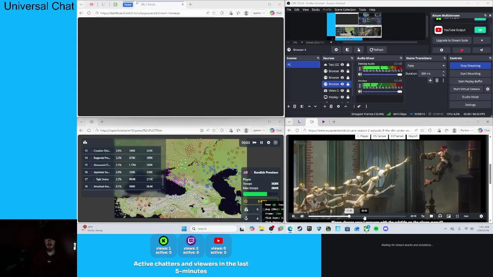Select US Server above the video player

(x=379, y=136)
